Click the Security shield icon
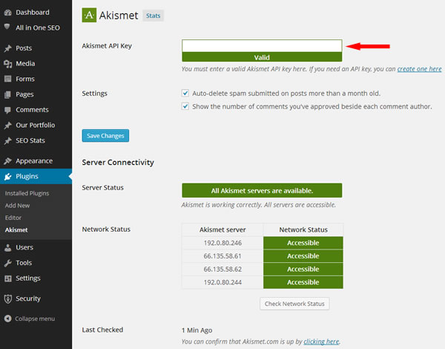Image resolution: width=445 pixels, height=349 pixels. tap(7, 299)
